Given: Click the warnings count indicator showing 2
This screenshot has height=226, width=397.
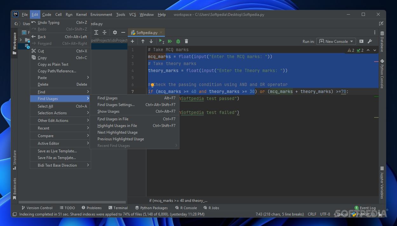Looking at the screenshot, I should pos(351,50).
